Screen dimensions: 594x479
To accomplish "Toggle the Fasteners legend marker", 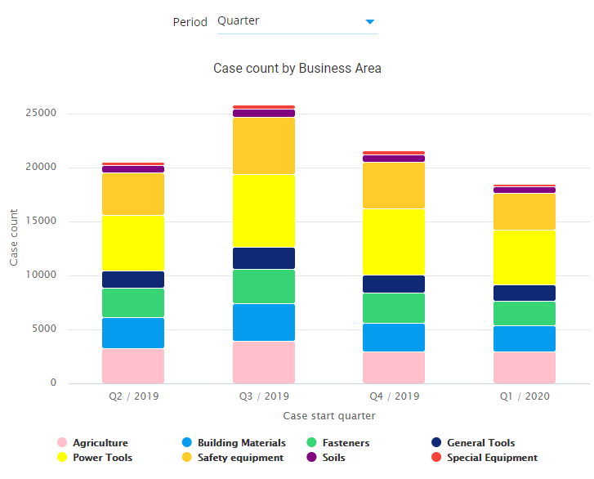I will point(311,442).
